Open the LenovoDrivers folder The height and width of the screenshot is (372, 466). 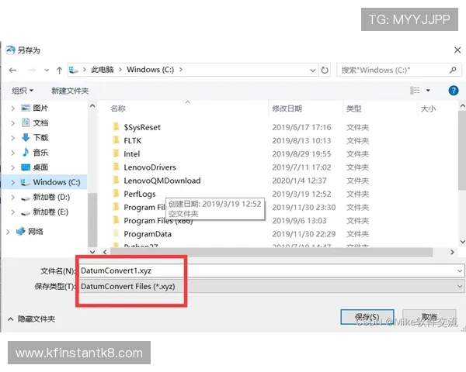(149, 167)
